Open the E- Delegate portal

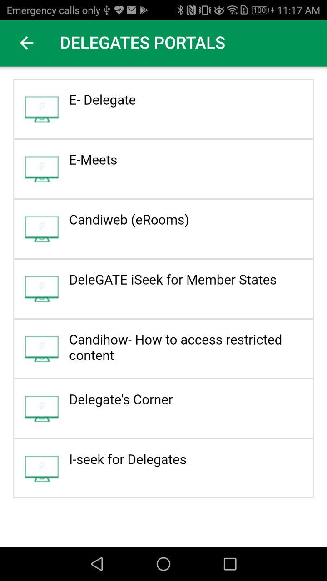163,109
